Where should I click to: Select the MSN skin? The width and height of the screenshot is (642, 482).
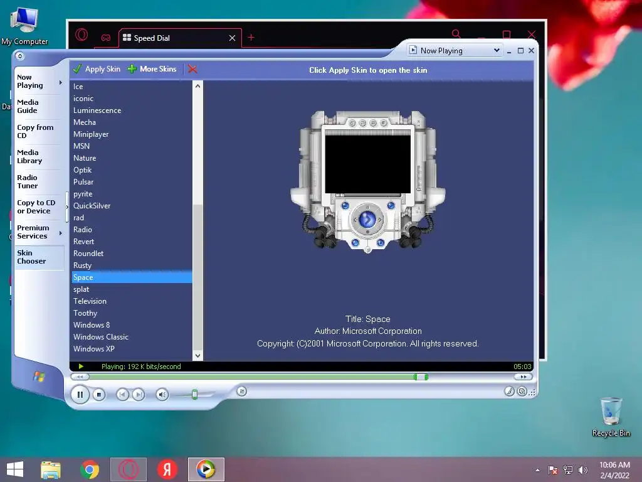tap(132, 146)
